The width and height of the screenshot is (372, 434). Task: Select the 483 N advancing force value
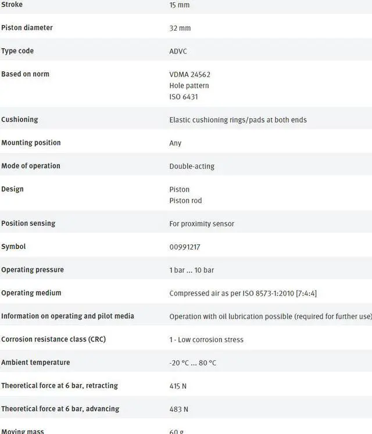tap(178, 410)
